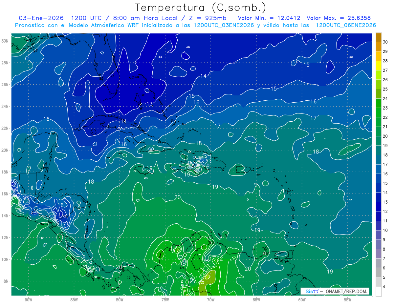Click legend value "25" on the color bar
The image size is (394, 304).
pos(385,89)
